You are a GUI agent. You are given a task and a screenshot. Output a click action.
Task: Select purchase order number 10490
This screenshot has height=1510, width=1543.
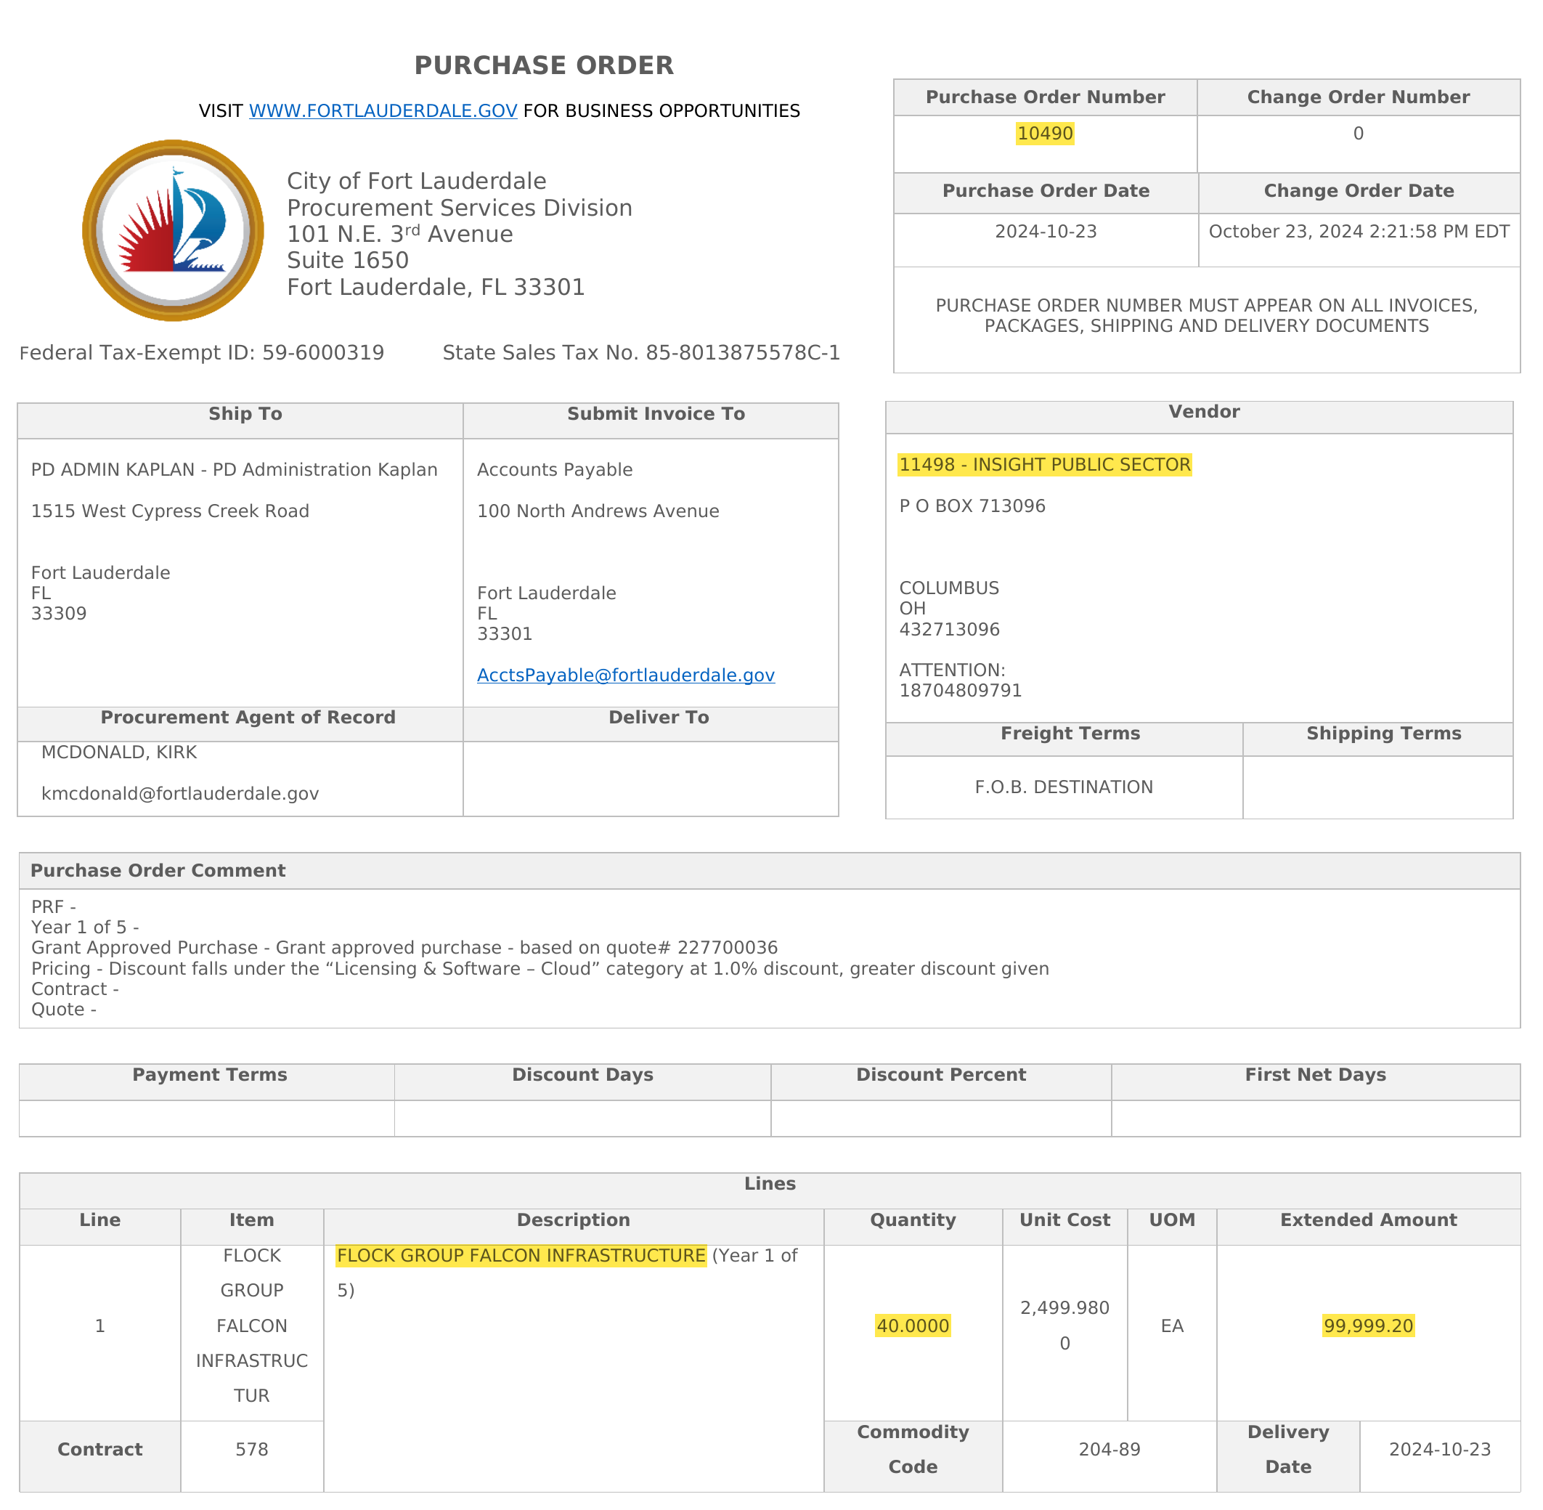(1045, 133)
